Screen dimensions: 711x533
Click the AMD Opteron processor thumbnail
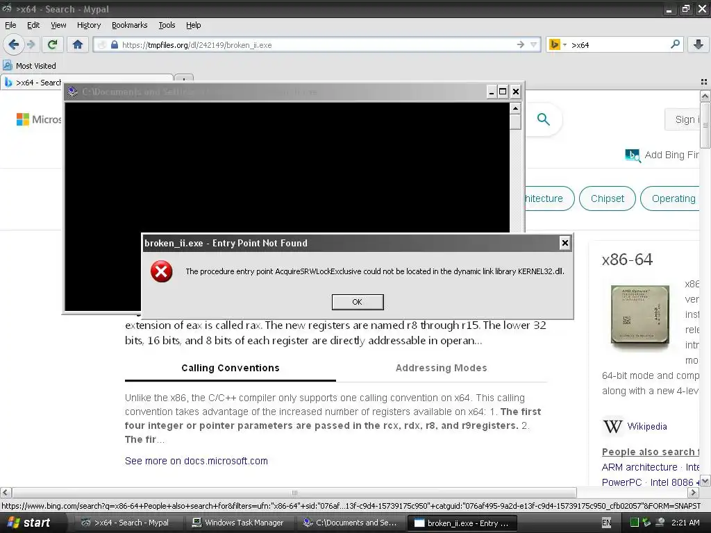(639, 313)
